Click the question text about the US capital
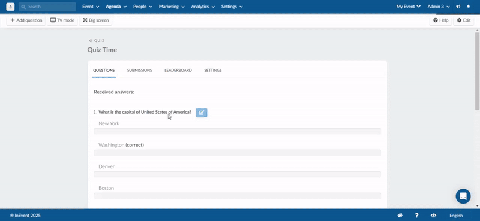This screenshot has height=221, width=480. coord(145,112)
